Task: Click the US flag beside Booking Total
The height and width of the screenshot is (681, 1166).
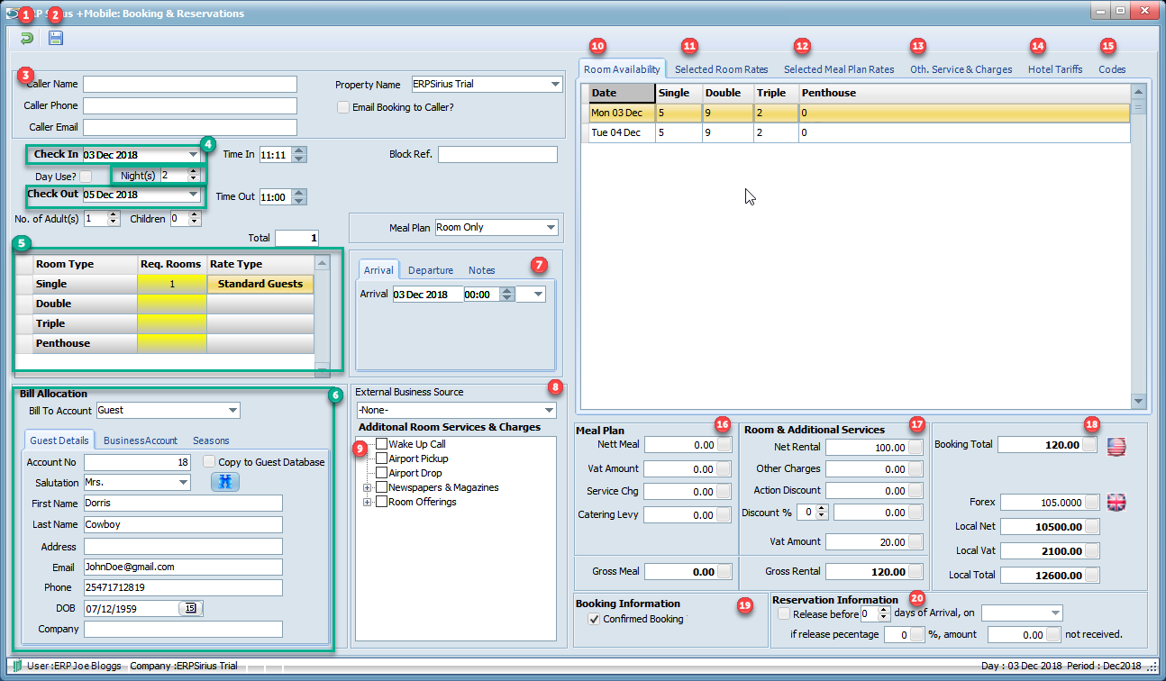Action: (x=1117, y=445)
